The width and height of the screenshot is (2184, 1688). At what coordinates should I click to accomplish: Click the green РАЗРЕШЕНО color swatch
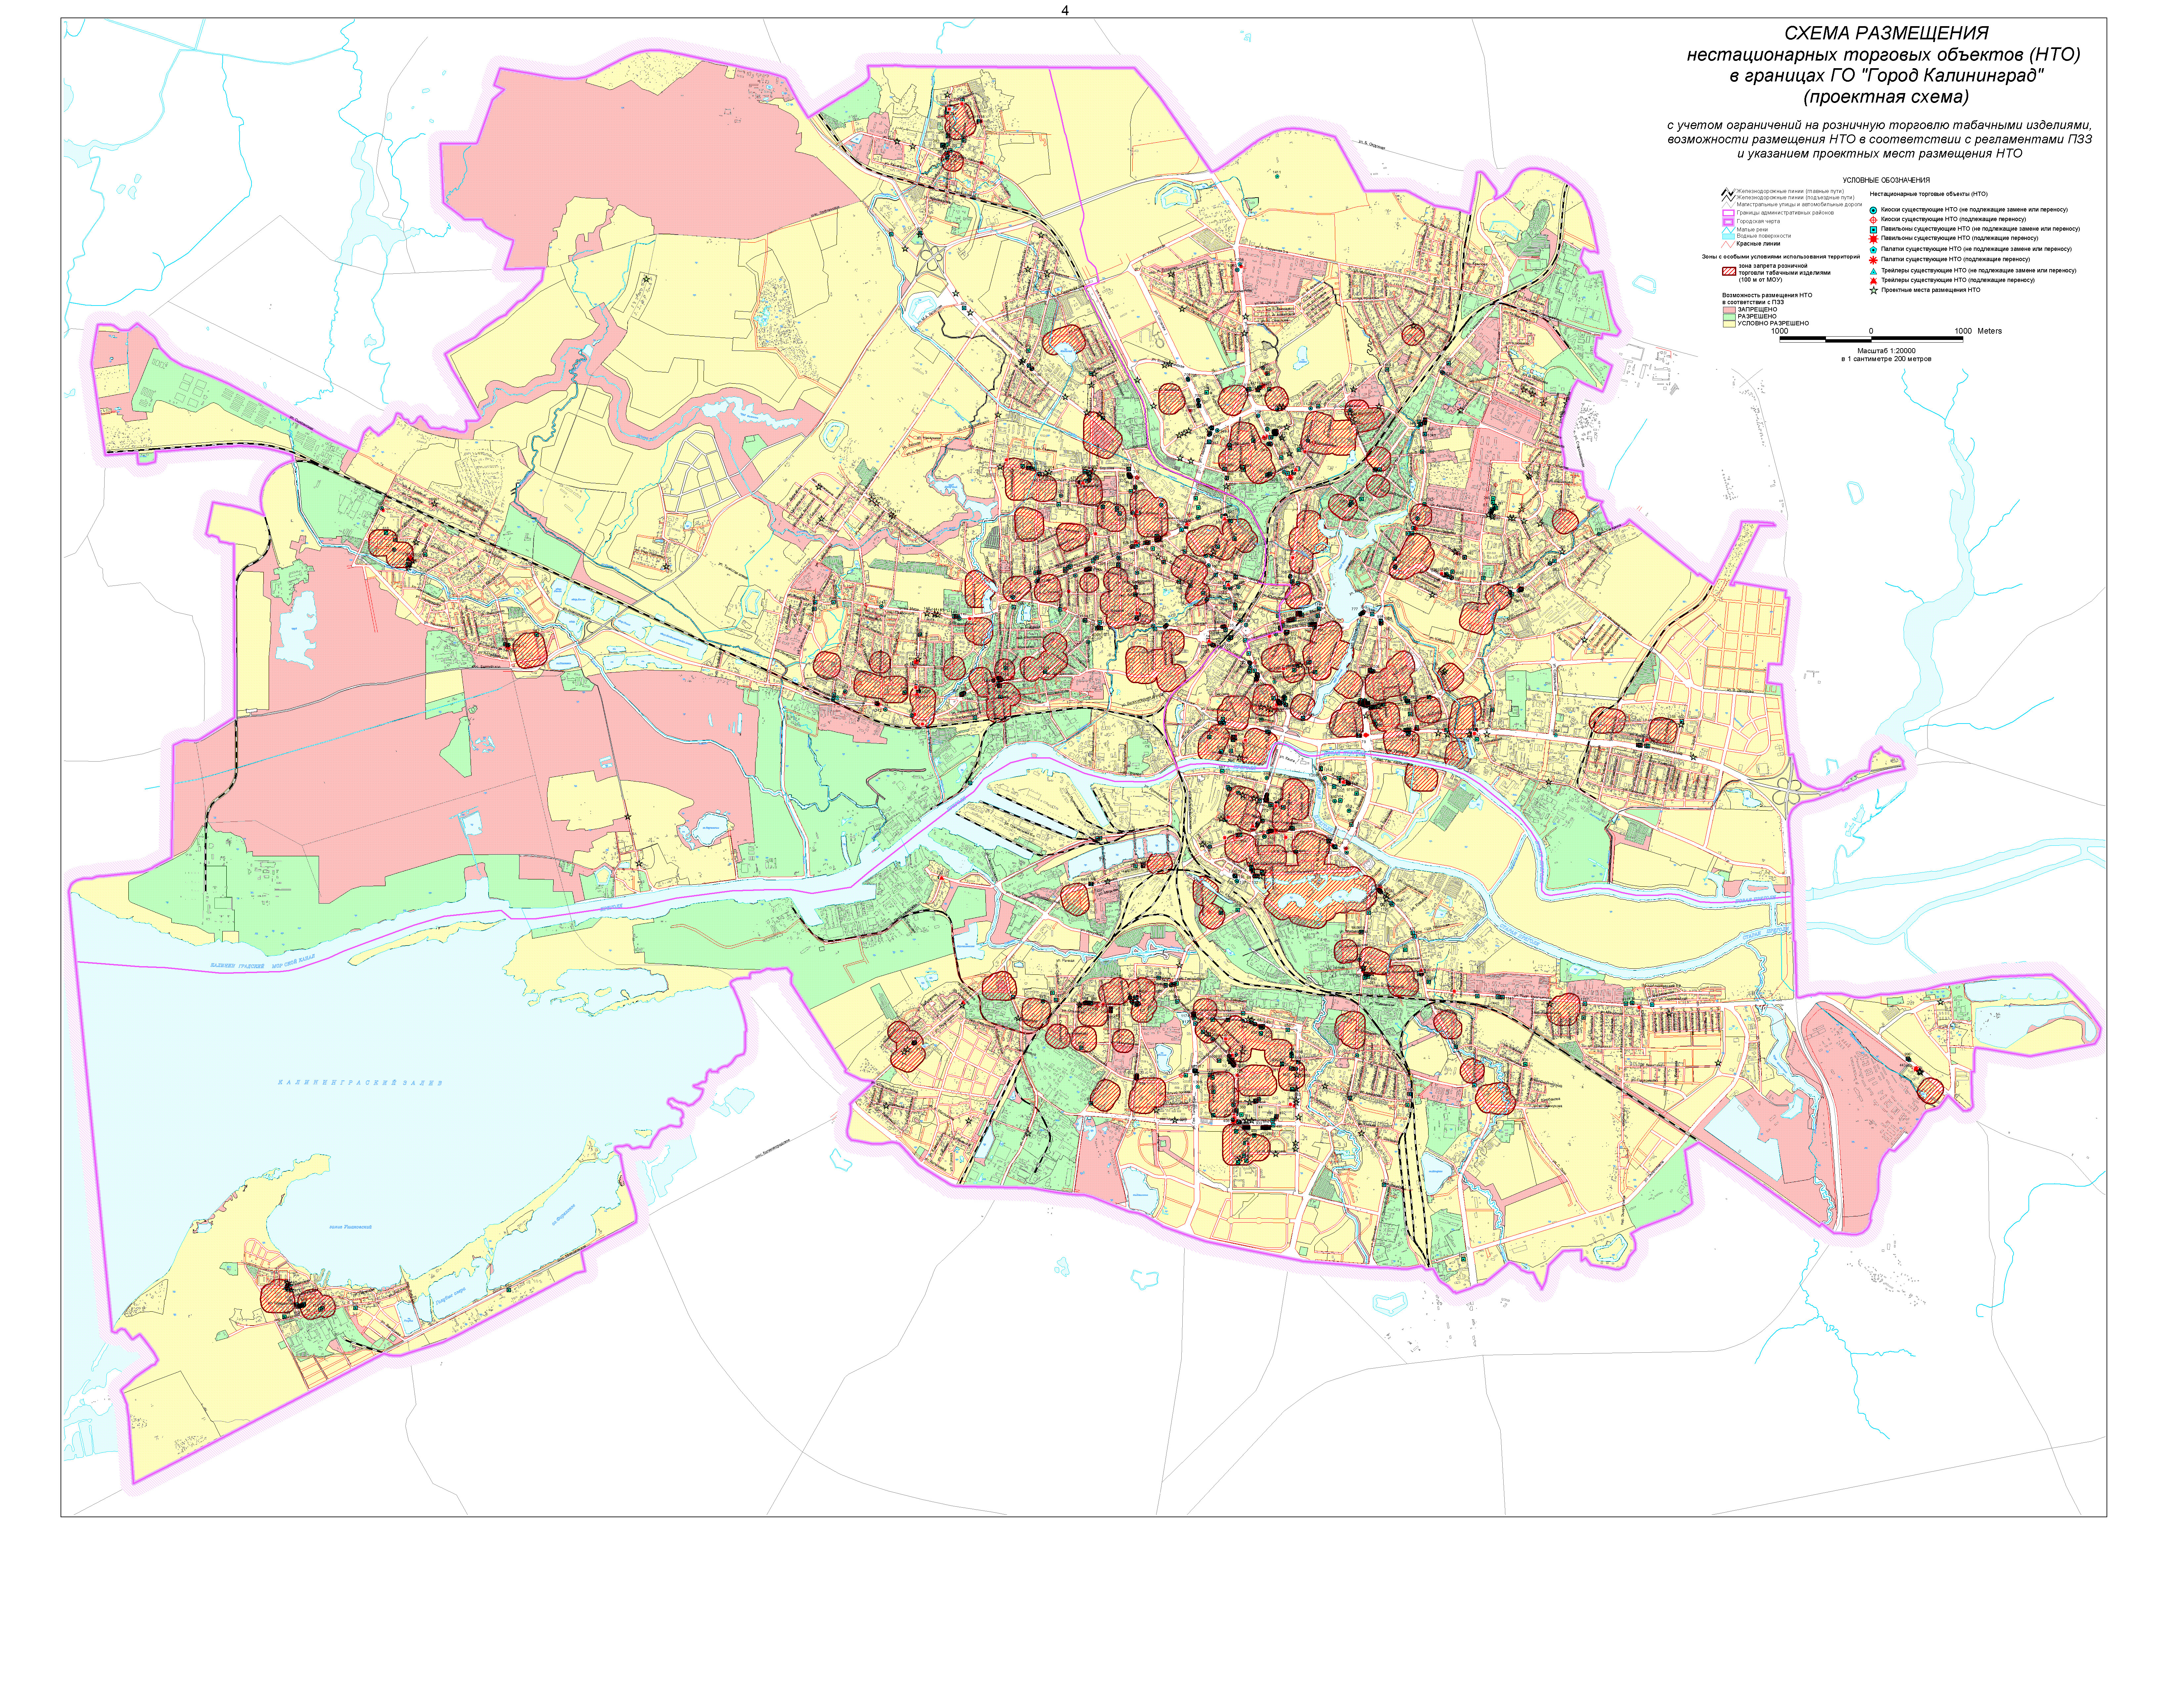click(x=1729, y=317)
